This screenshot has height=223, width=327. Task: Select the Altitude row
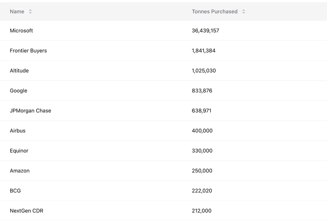[19, 71]
